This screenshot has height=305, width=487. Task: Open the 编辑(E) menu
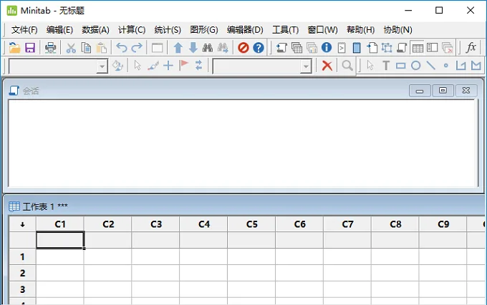point(59,30)
